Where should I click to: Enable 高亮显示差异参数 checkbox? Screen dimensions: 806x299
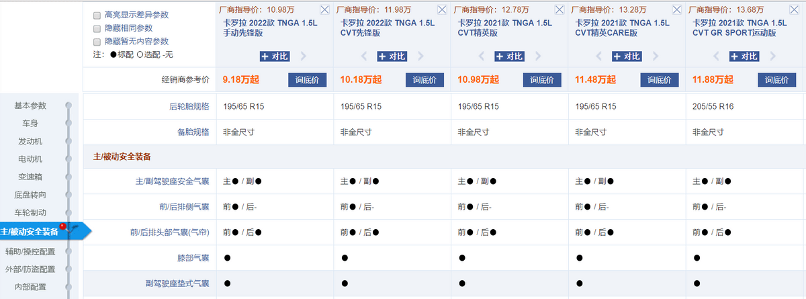pos(97,15)
